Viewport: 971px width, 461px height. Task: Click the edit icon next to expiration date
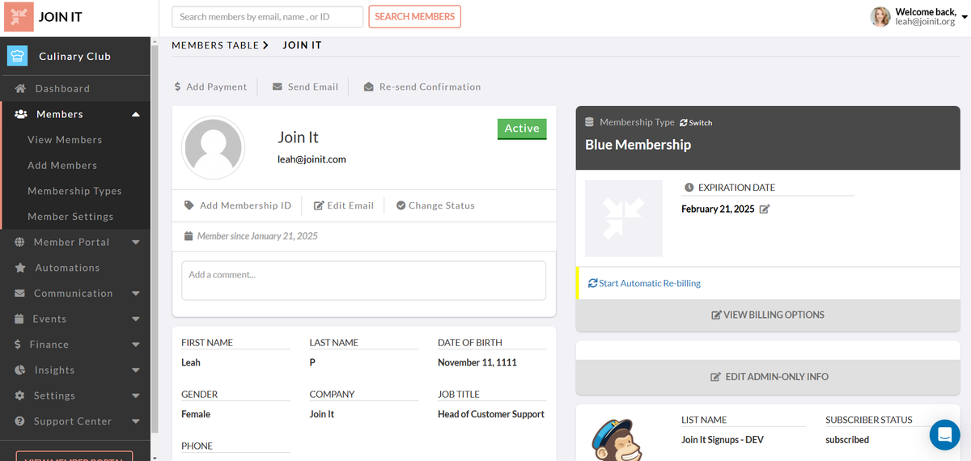pyautogui.click(x=765, y=209)
